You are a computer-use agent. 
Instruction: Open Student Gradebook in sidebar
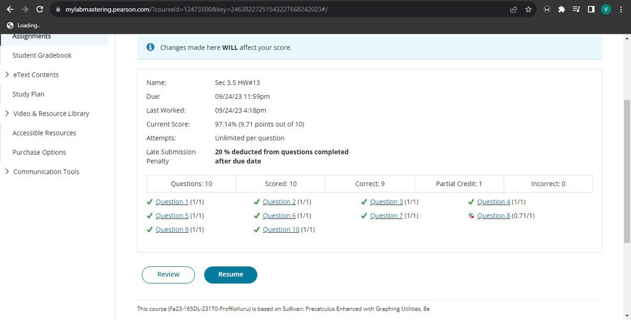tap(42, 55)
